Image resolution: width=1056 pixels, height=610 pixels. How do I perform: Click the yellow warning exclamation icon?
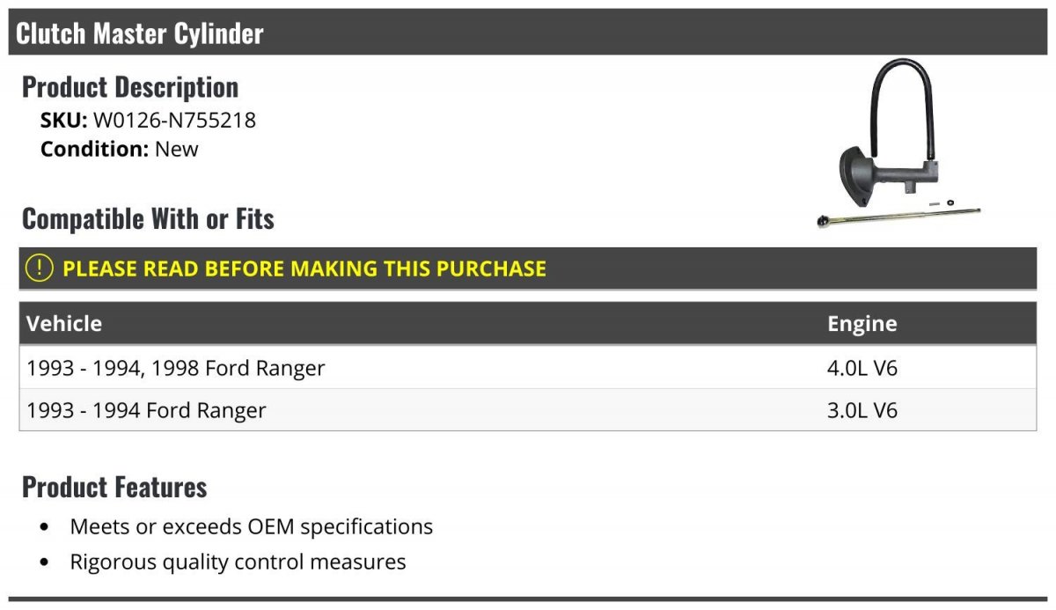click(40, 268)
